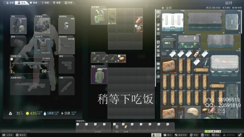
Task: Select the body armor vest slot
Action: [42, 46]
